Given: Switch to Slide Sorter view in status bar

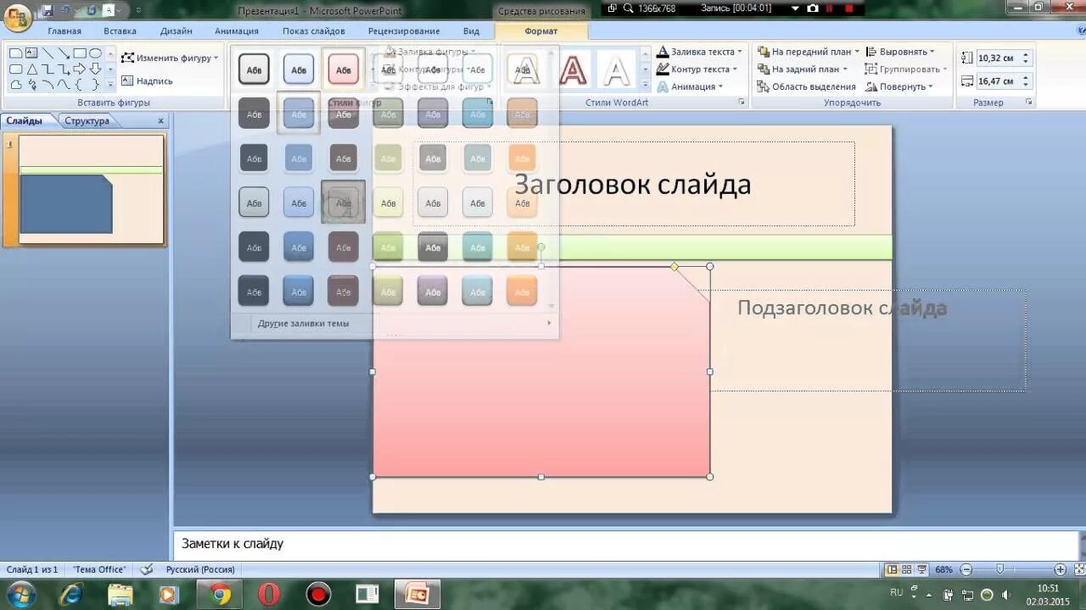Looking at the screenshot, I should [x=906, y=569].
